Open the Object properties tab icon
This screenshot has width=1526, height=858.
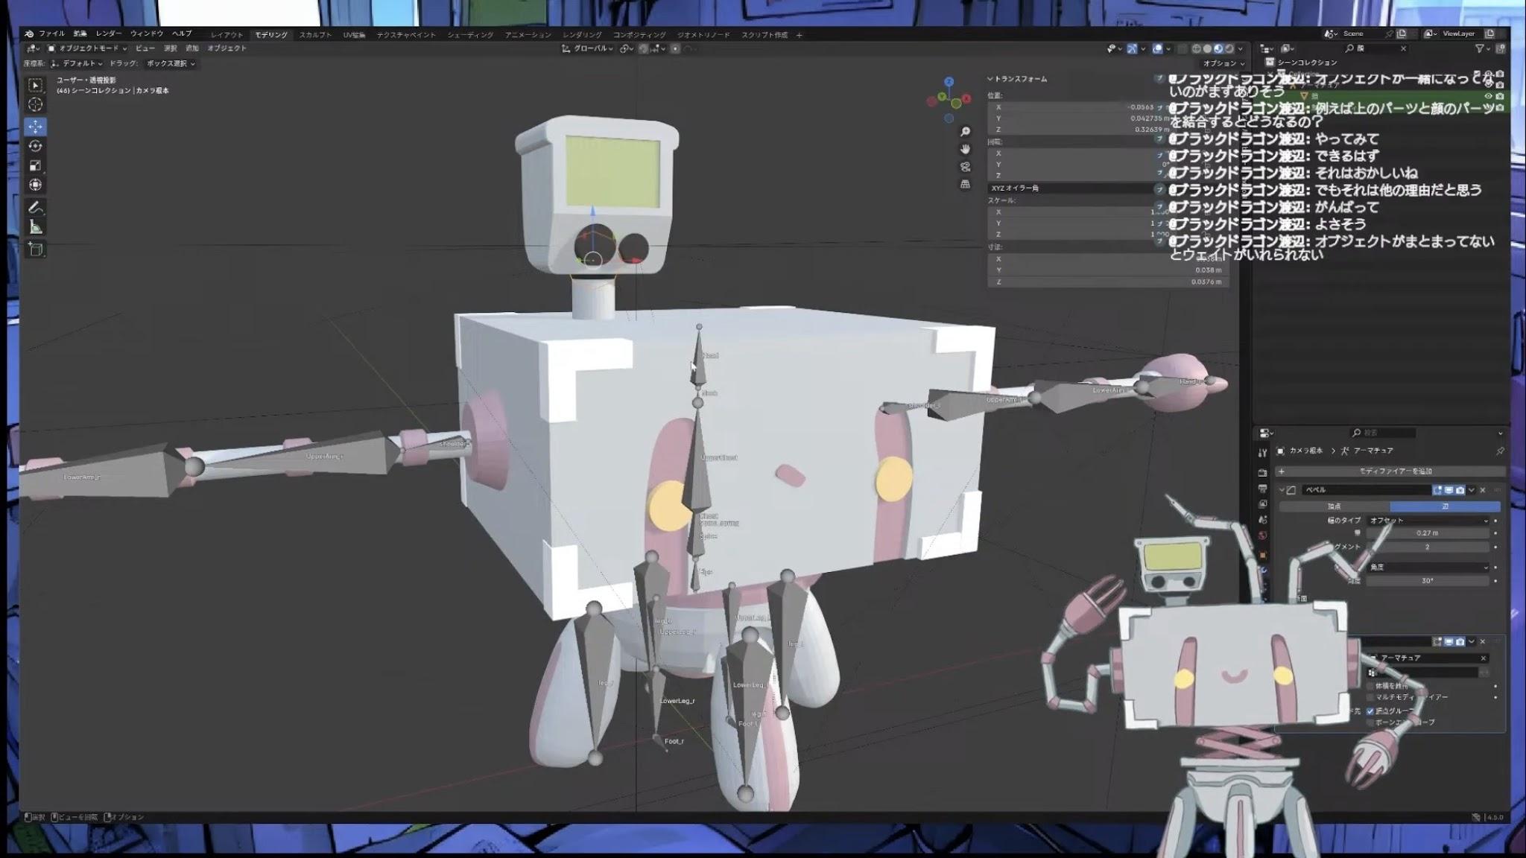coord(1262,555)
